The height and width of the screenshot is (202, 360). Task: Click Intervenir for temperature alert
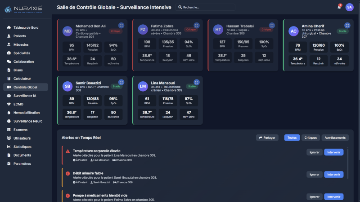tap(333, 152)
